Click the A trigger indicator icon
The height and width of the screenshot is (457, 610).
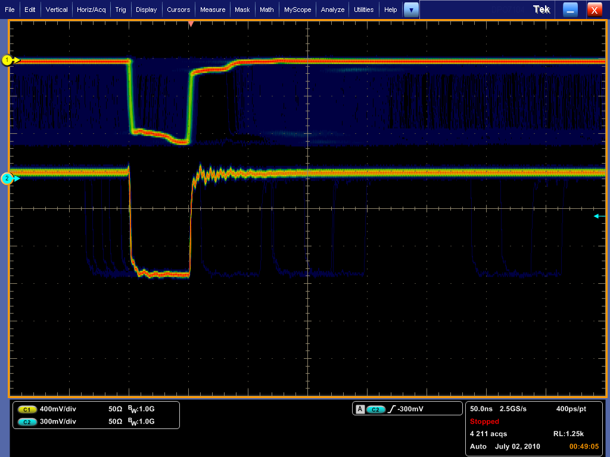pos(360,409)
